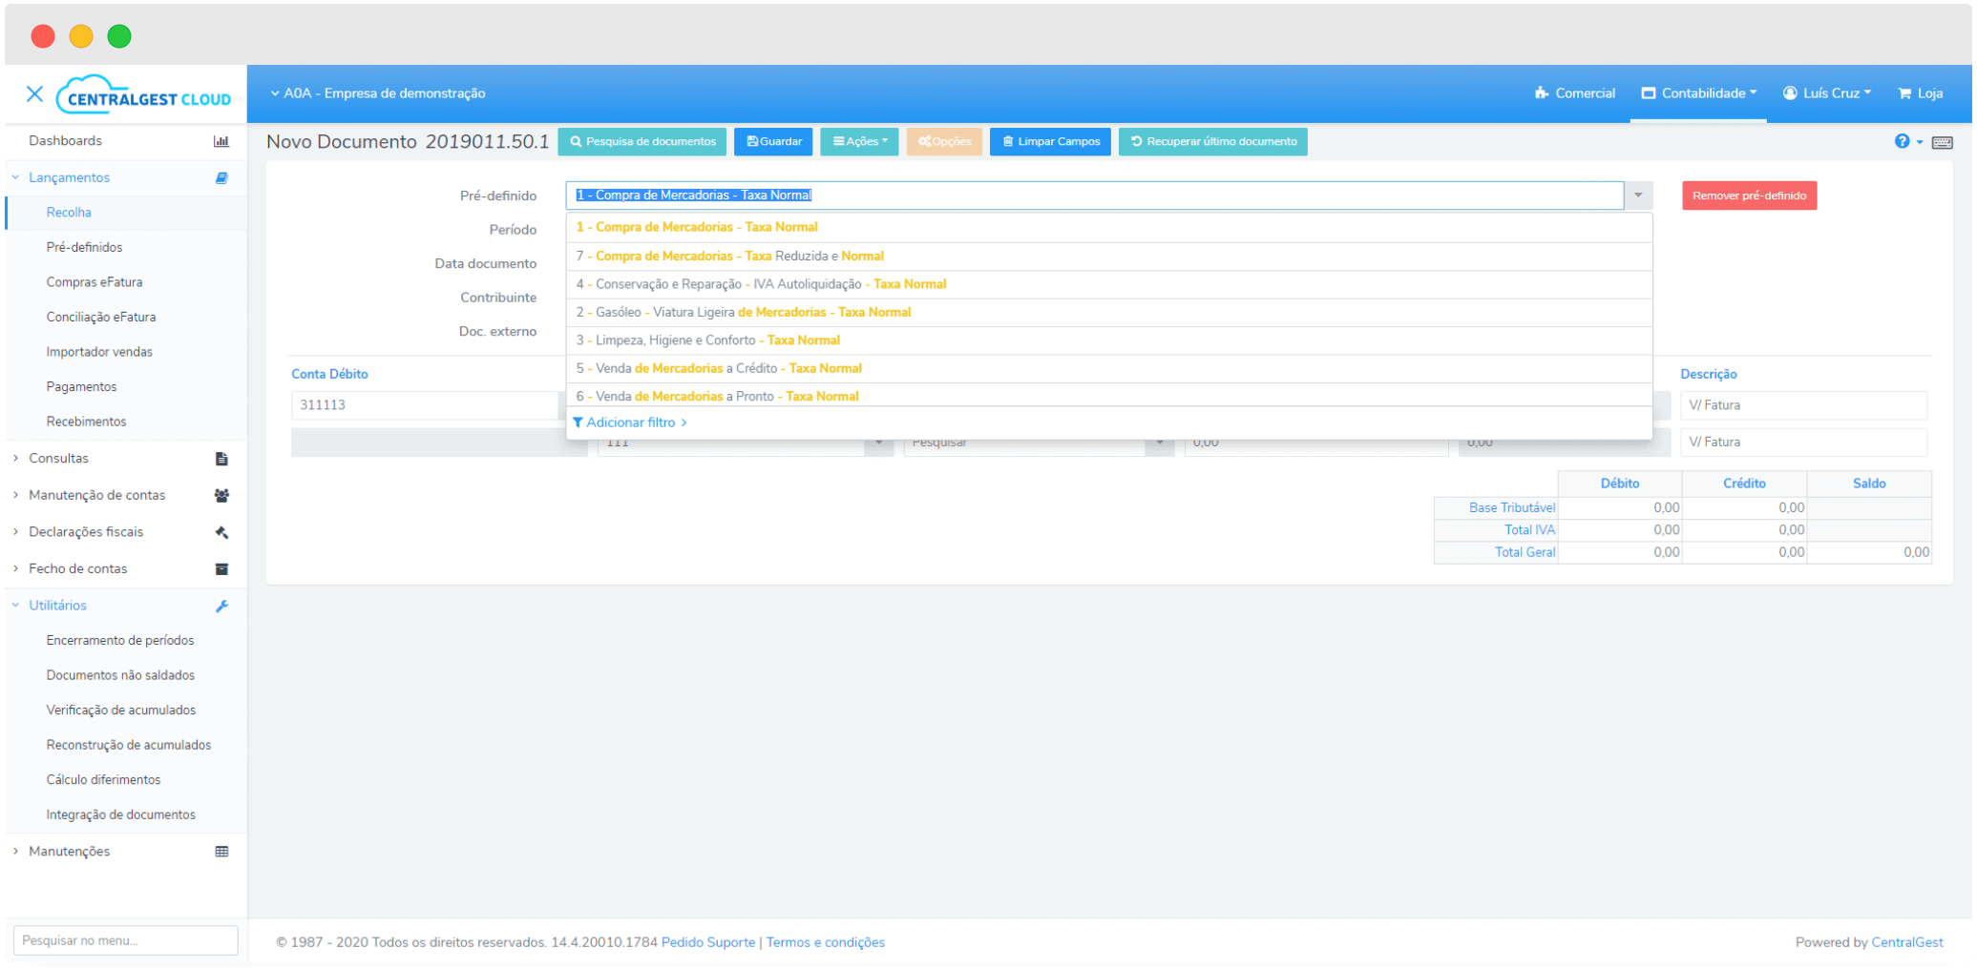The height and width of the screenshot is (968, 1977).
Task: Click Adicionar filtro link
Action: pos(629,422)
